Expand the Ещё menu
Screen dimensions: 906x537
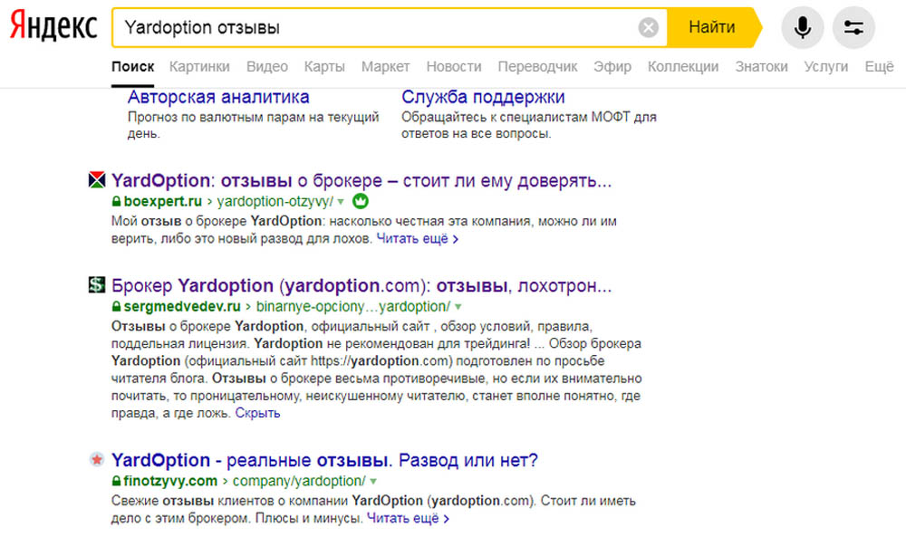879,66
